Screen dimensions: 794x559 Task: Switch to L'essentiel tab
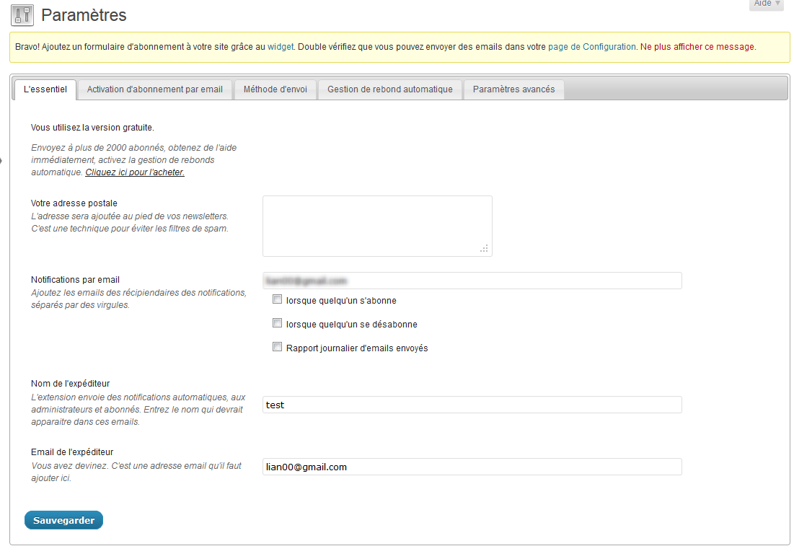(x=45, y=89)
